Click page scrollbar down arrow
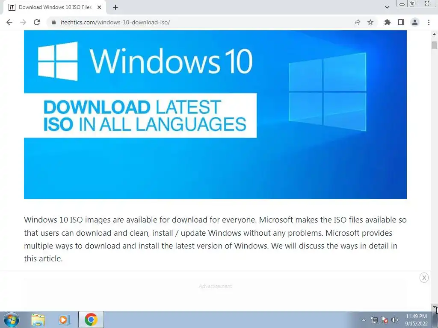 (435, 307)
